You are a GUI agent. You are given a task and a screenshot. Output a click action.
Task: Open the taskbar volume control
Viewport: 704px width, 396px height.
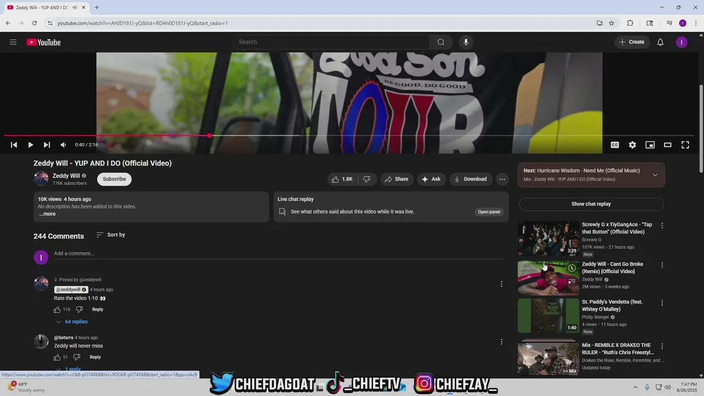coord(668,387)
